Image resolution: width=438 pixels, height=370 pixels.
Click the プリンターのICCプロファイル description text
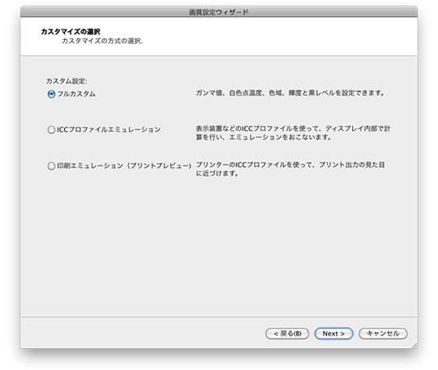pyautogui.click(x=290, y=165)
